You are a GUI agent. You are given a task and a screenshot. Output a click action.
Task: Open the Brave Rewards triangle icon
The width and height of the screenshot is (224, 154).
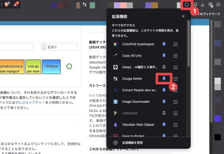coord(16,4)
